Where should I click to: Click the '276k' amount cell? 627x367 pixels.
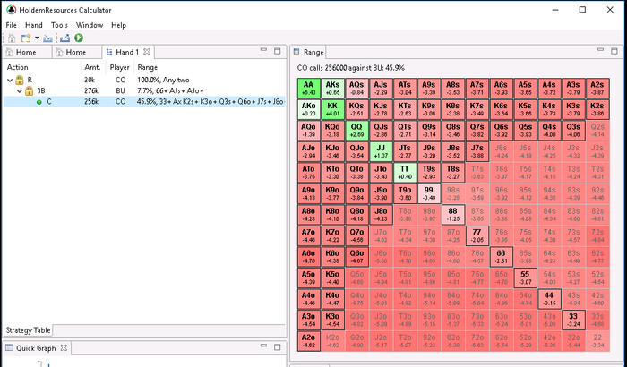tap(91, 91)
